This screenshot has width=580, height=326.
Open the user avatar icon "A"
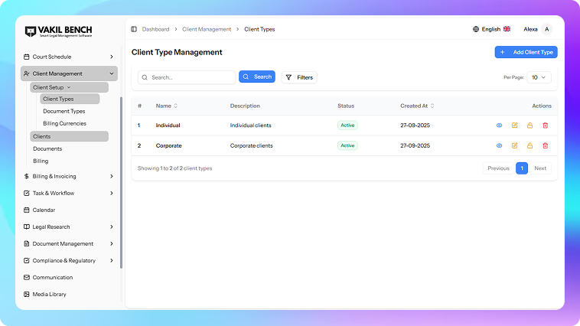[546, 29]
